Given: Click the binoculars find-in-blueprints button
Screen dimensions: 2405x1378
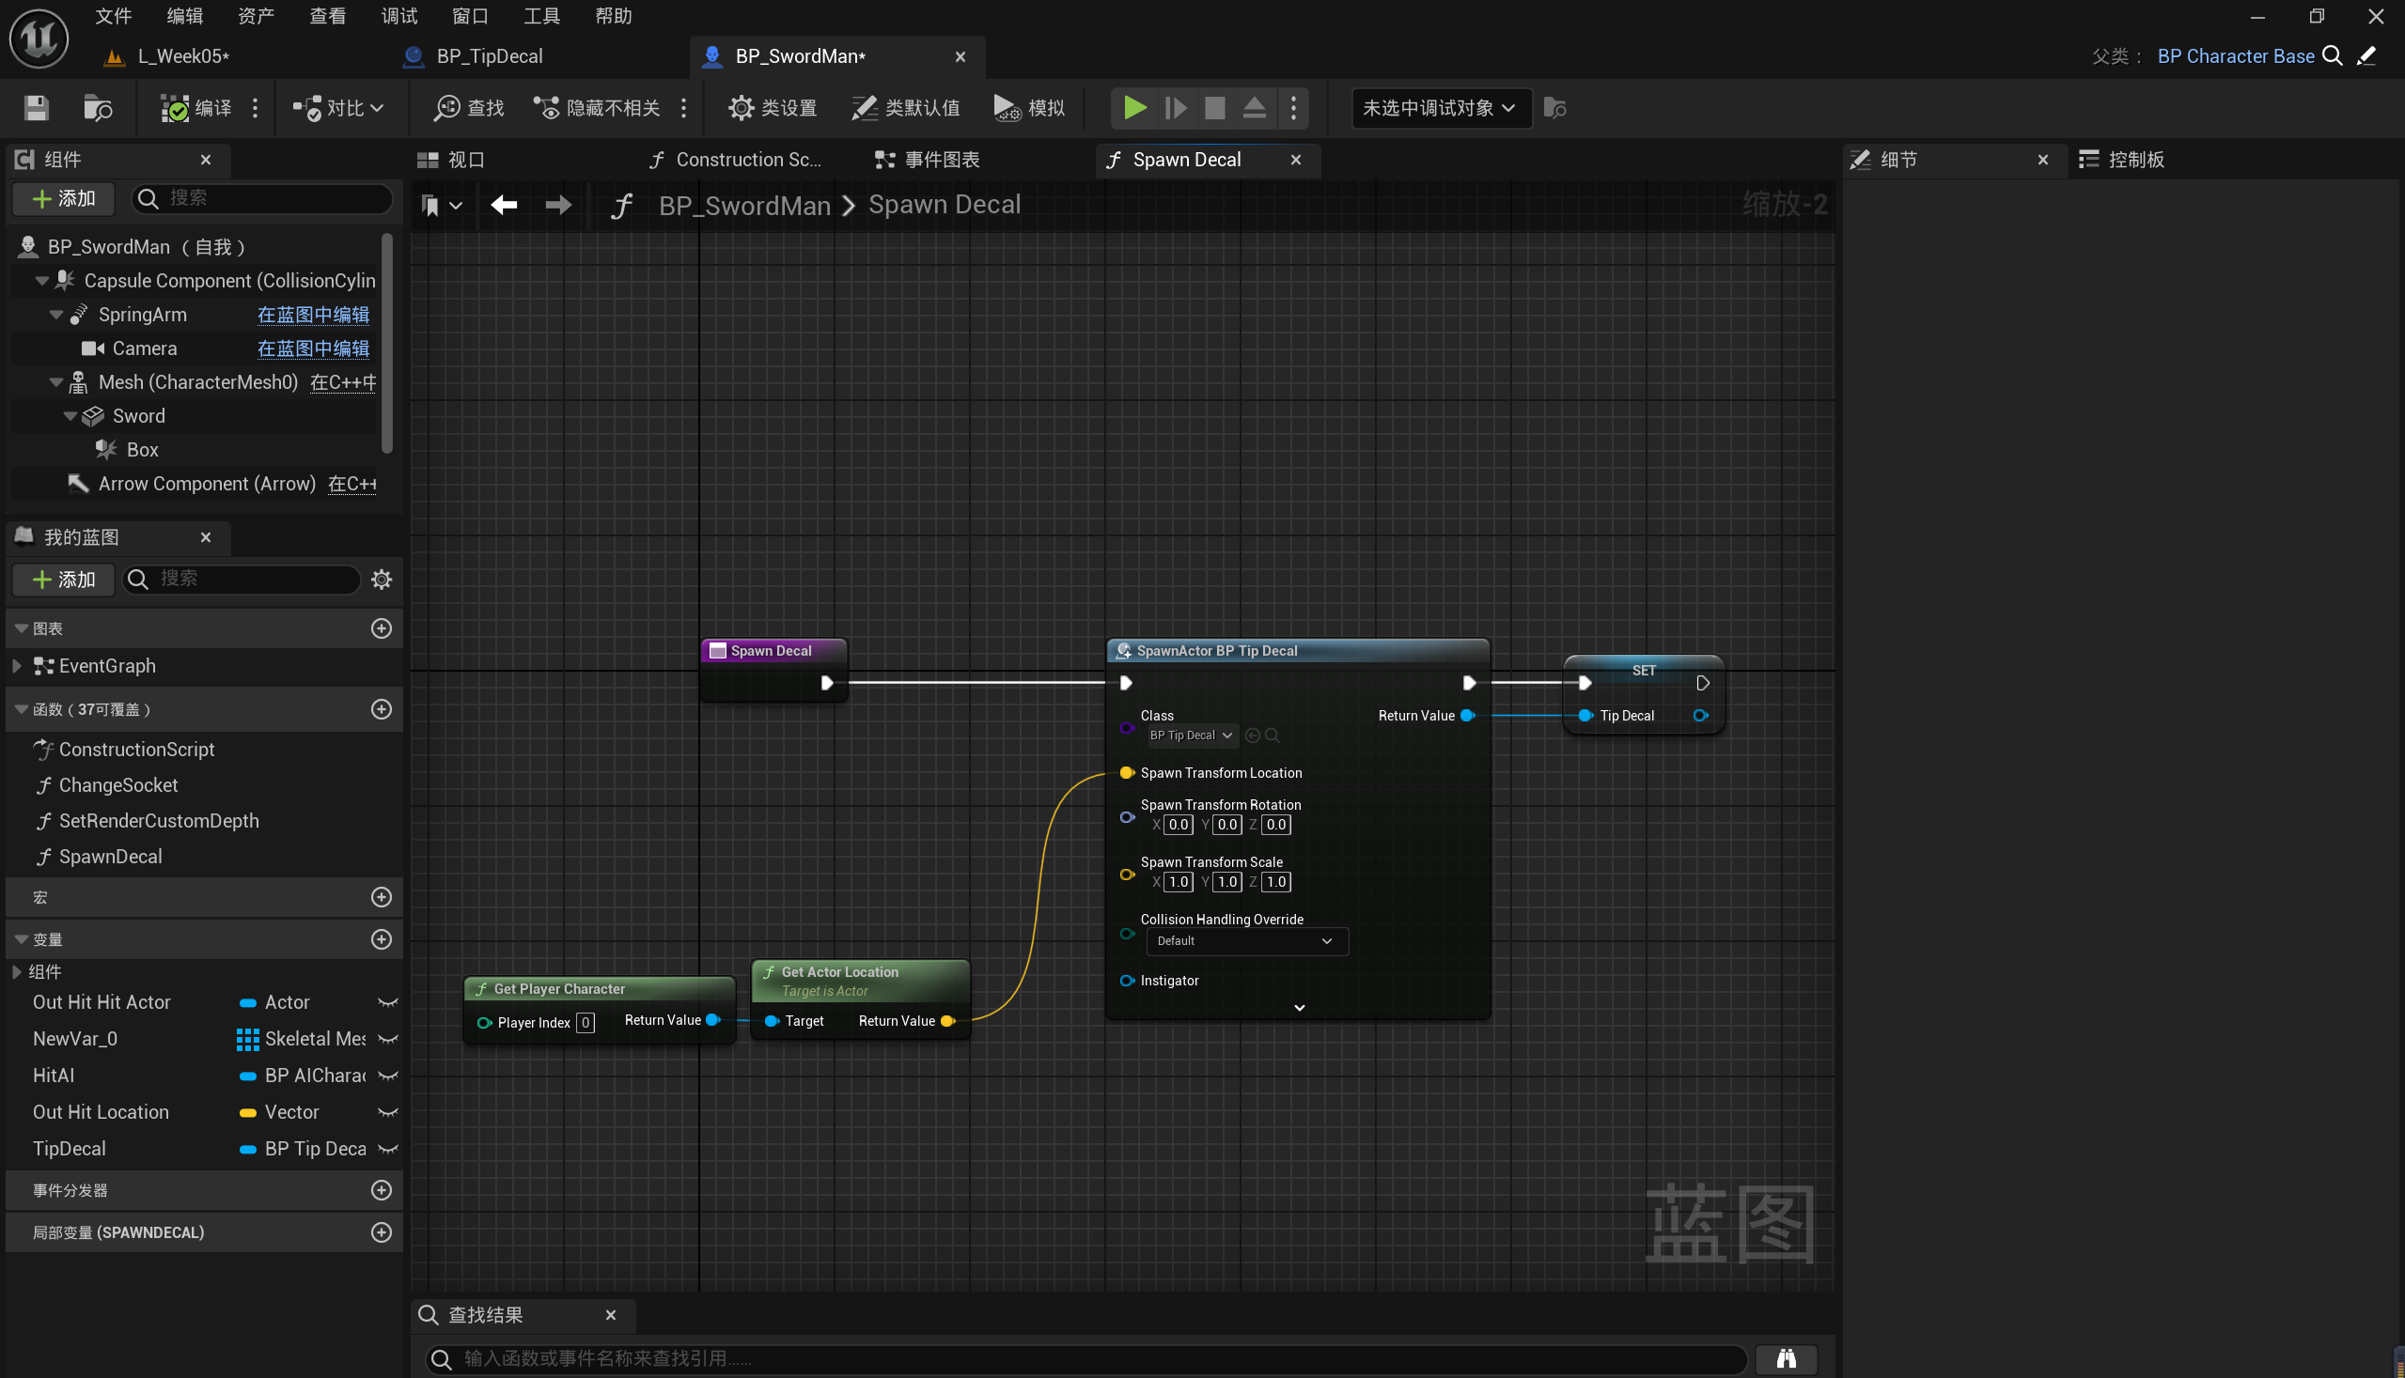Looking at the screenshot, I should tap(1786, 1358).
